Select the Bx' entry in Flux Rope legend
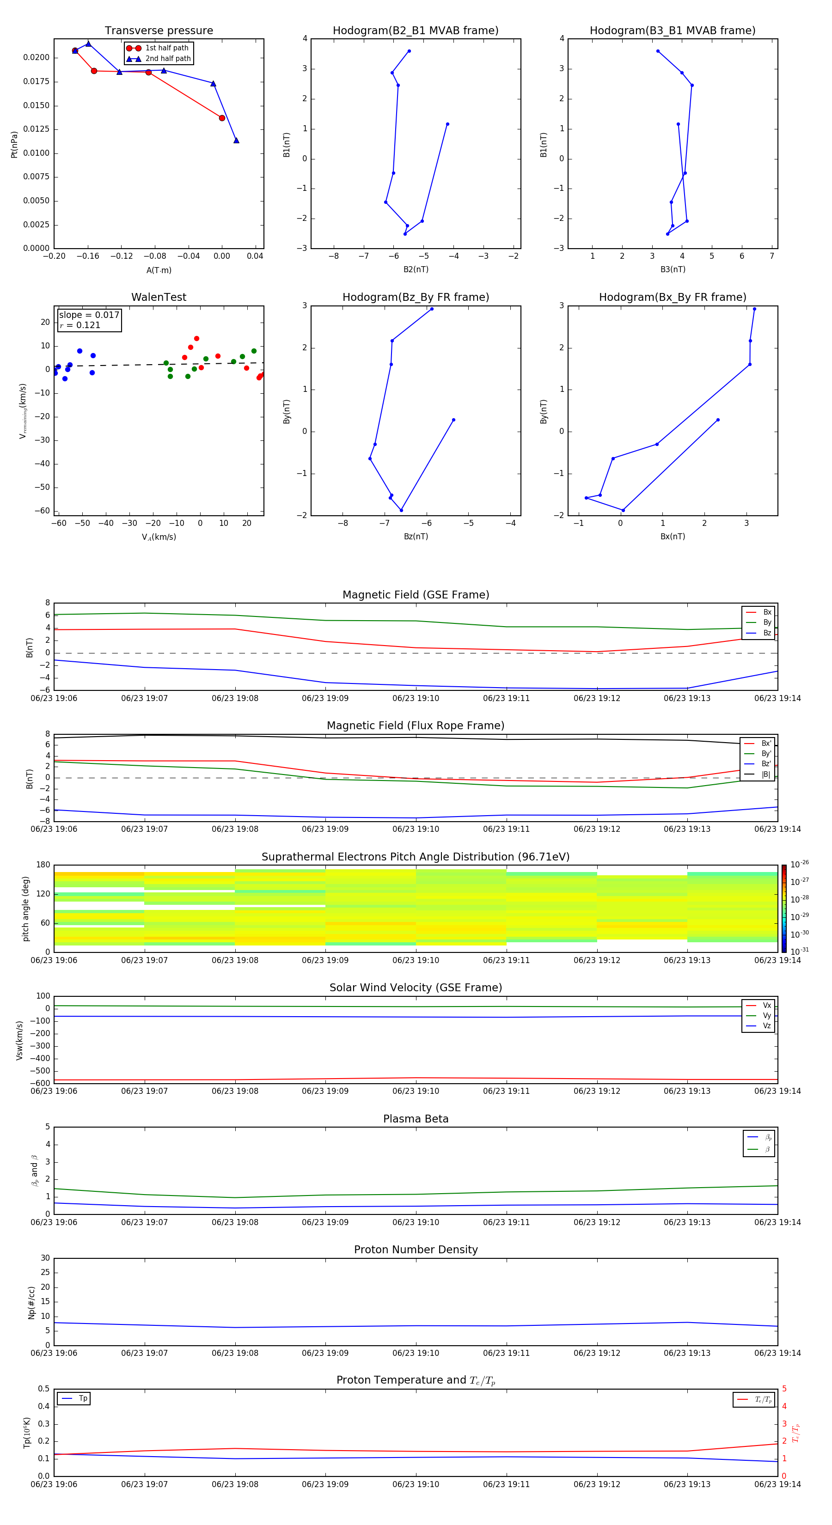 [758, 744]
